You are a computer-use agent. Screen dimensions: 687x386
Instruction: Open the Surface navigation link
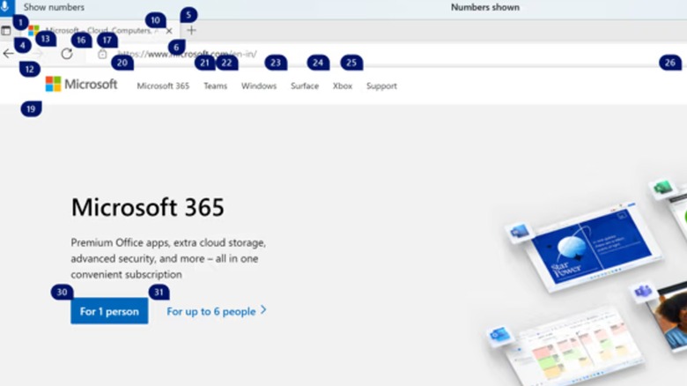[x=305, y=86]
